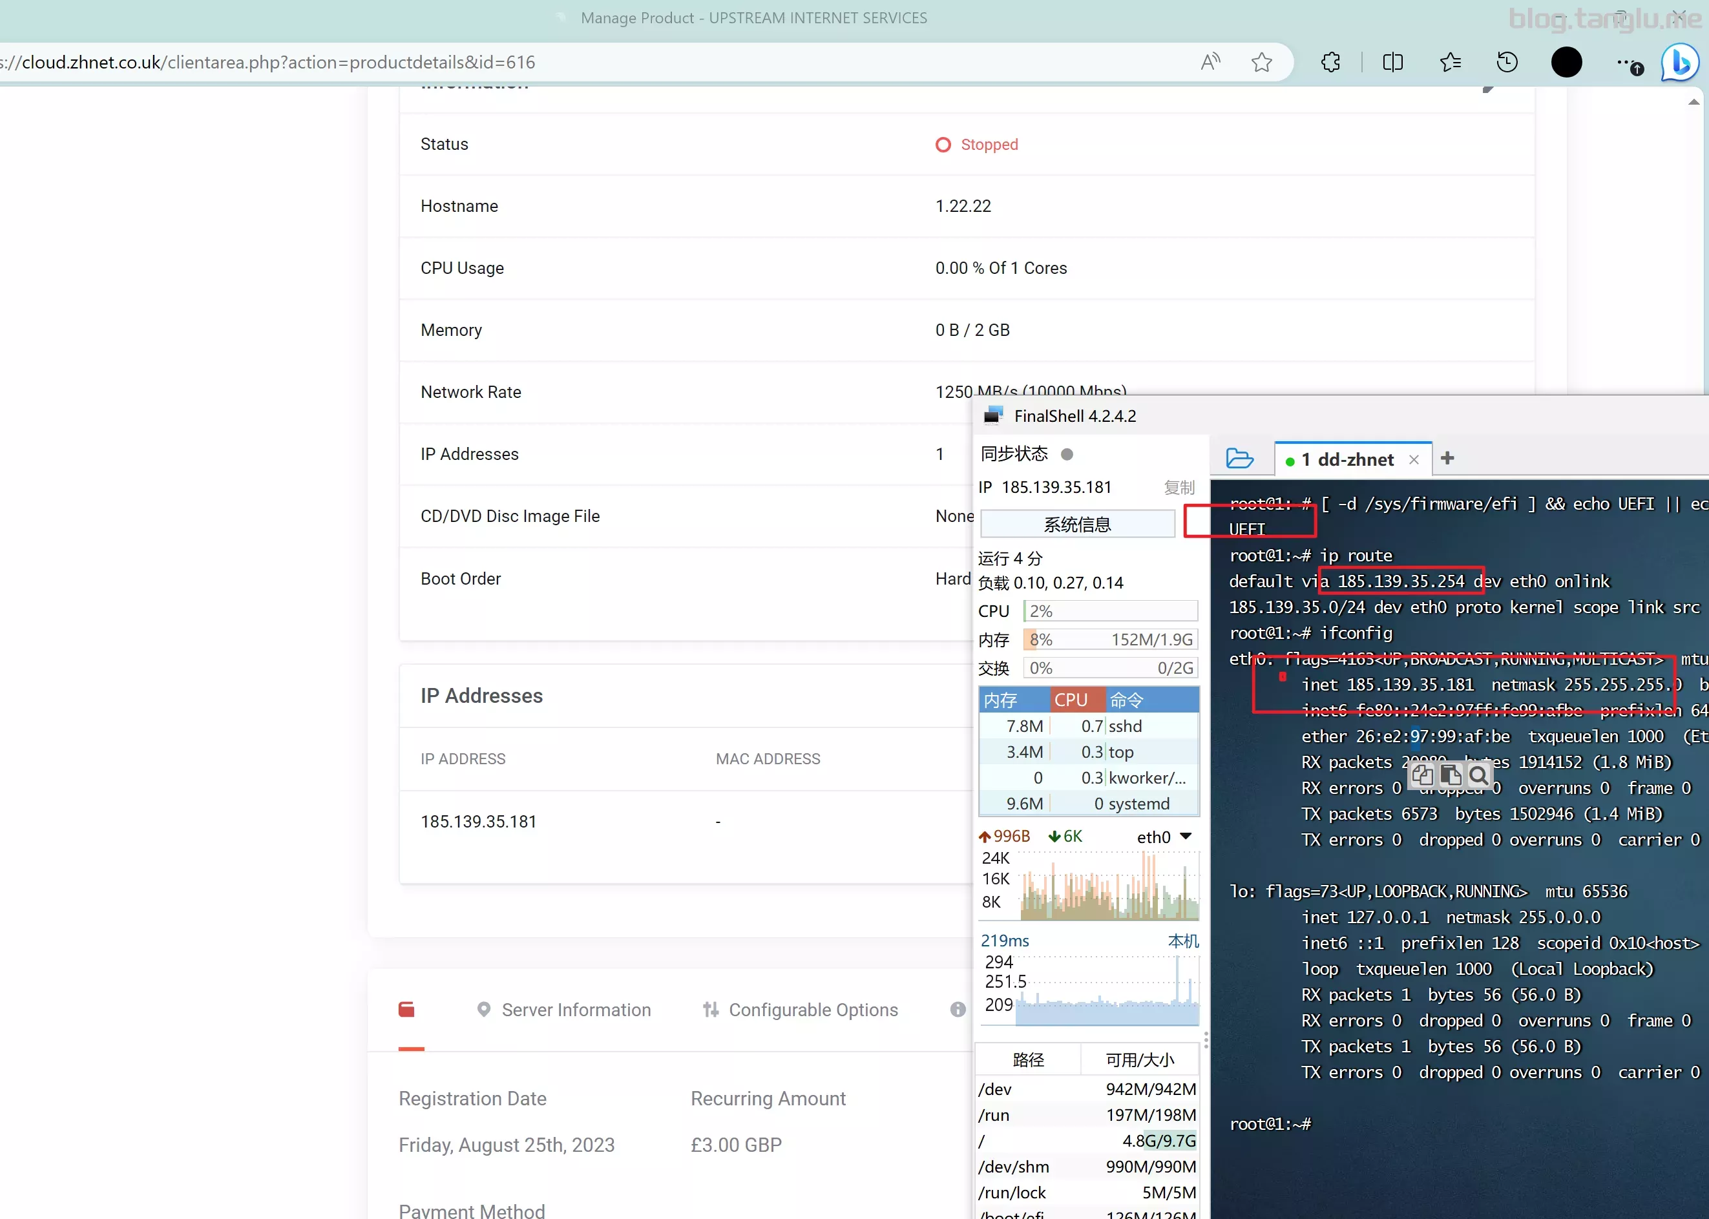This screenshot has width=1709, height=1219.
Task: Click the paste icon in terminal popup
Action: pyautogui.click(x=1451, y=775)
